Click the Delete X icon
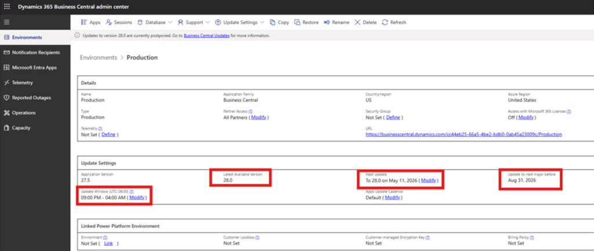Viewport: 594px width, 251px height. (357, 23)
